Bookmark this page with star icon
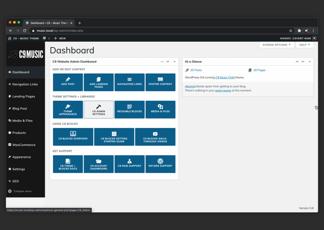 pyautogui.click(x=290, y=31)
